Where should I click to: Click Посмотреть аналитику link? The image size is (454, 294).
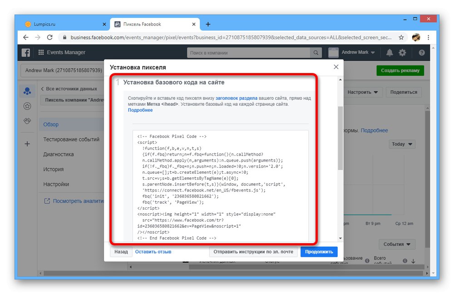click(x=78, y=201)
